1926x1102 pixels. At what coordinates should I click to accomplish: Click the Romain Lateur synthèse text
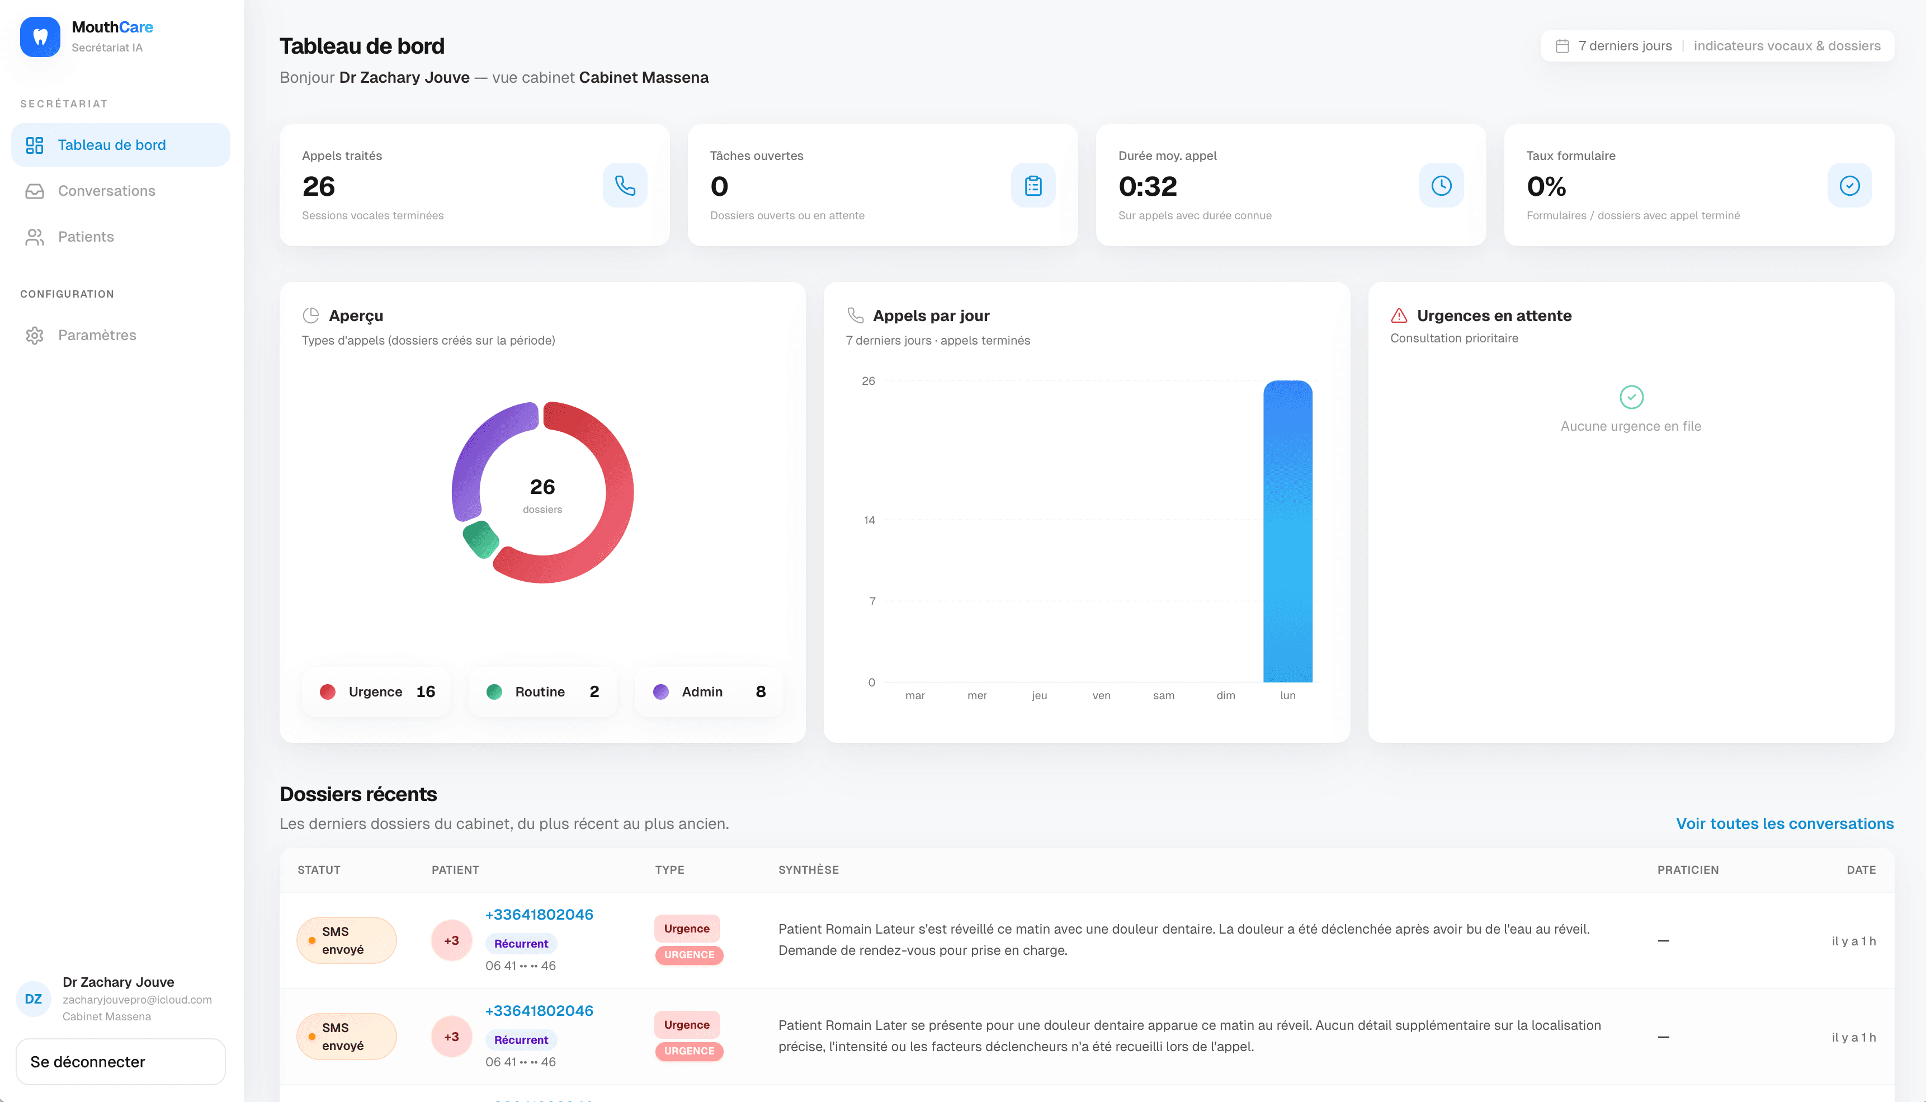pos(1184,940)
